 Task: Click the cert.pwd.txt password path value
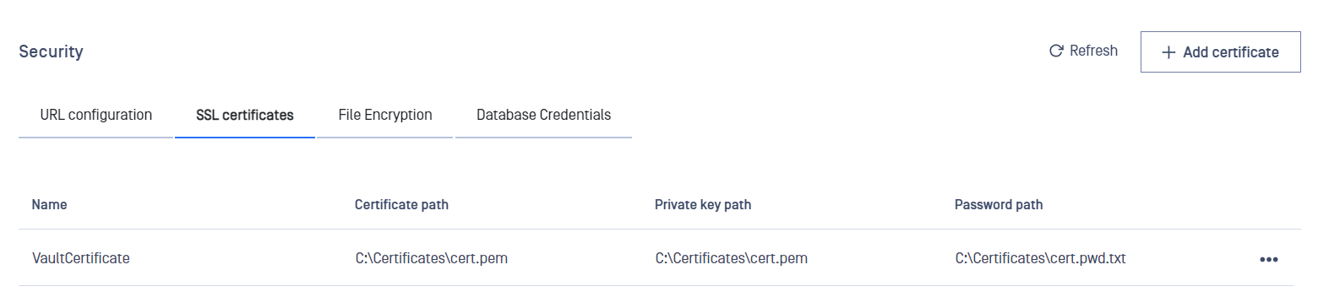coord(1041,258)
